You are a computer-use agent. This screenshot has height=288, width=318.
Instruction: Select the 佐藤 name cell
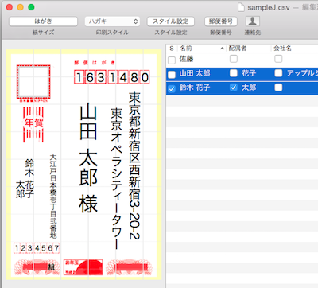point(187,59)
